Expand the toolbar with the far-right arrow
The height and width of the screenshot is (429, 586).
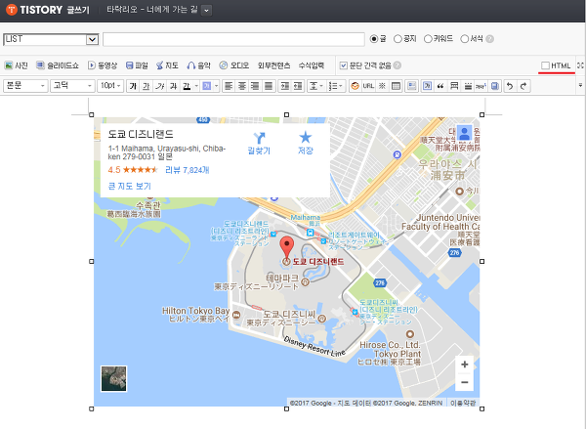[x=580, y=85]
